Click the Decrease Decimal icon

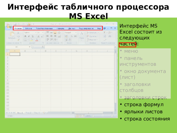click(70, 40)
